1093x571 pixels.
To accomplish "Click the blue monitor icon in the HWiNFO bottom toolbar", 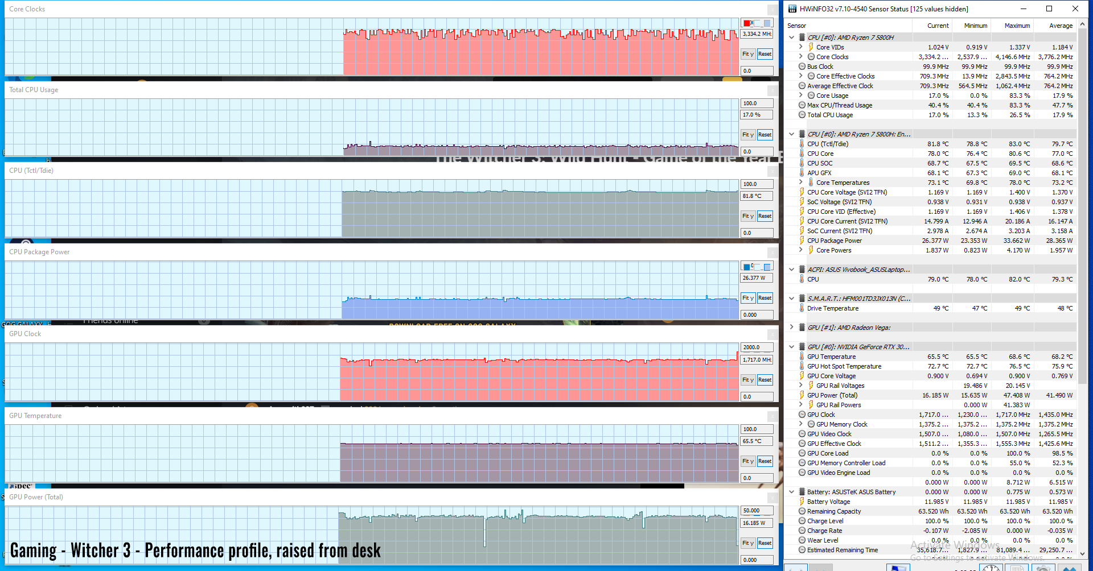I will tap(898, 568).
